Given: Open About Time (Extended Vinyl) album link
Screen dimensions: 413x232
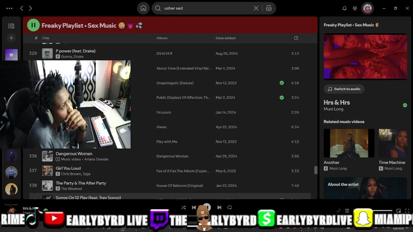Looking at the screenshot, I should point(184,68).
